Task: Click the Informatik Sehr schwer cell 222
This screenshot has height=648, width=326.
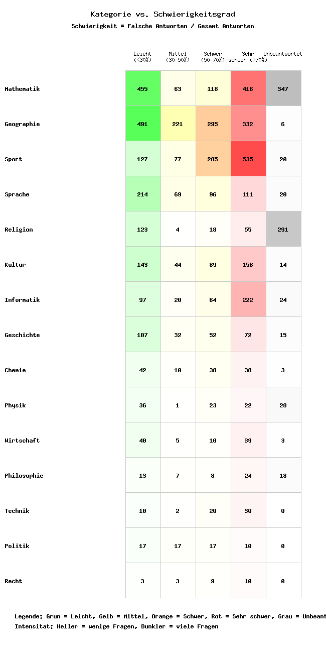Action: point(248,299)
